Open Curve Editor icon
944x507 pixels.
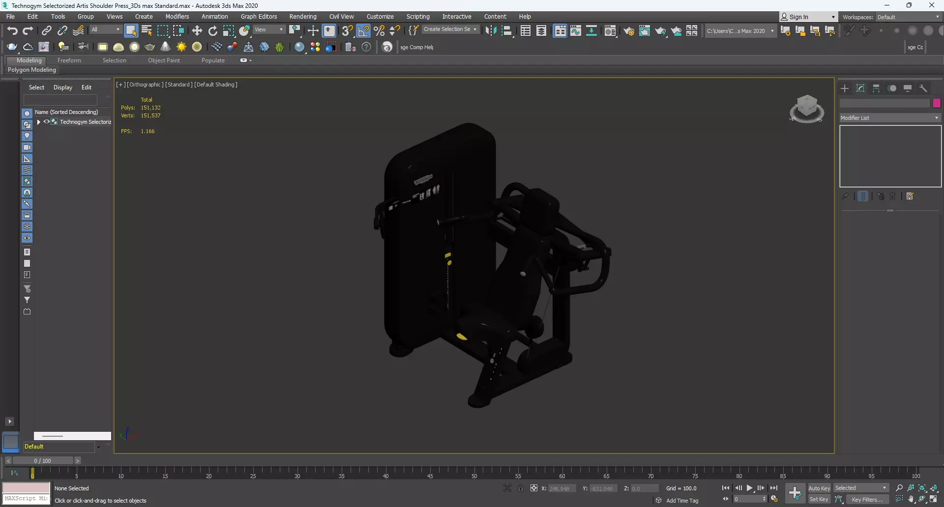[576, 30]
